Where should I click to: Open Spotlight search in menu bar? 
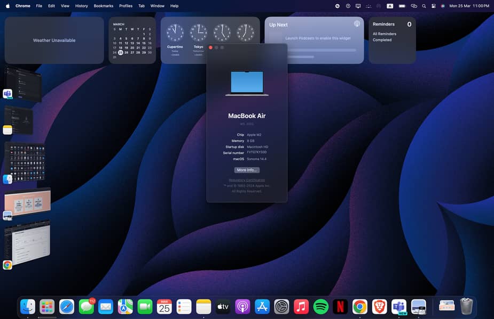point(424,6)
